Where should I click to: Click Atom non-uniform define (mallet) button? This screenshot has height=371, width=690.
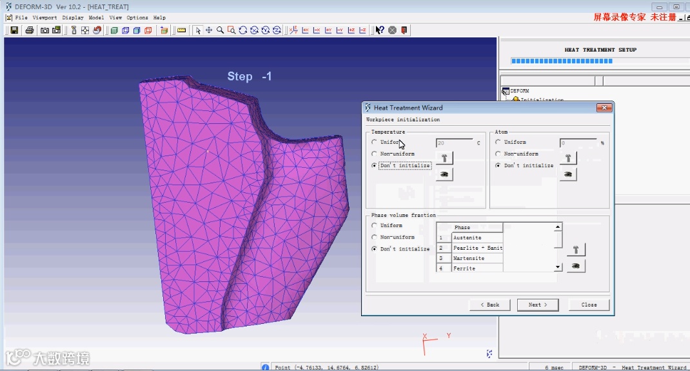(x=568, y=157)
